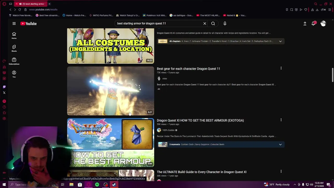
Task: Open 'Best free streamin...' bookmark
Action: tap(47, 15)
